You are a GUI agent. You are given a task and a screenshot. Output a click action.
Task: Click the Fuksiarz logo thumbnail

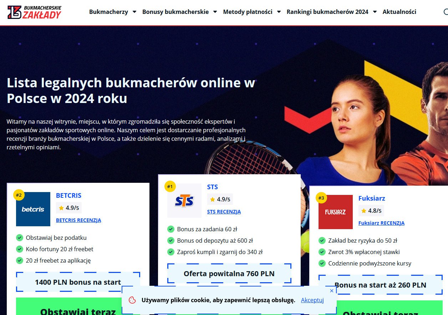click(x=336, y=212)
